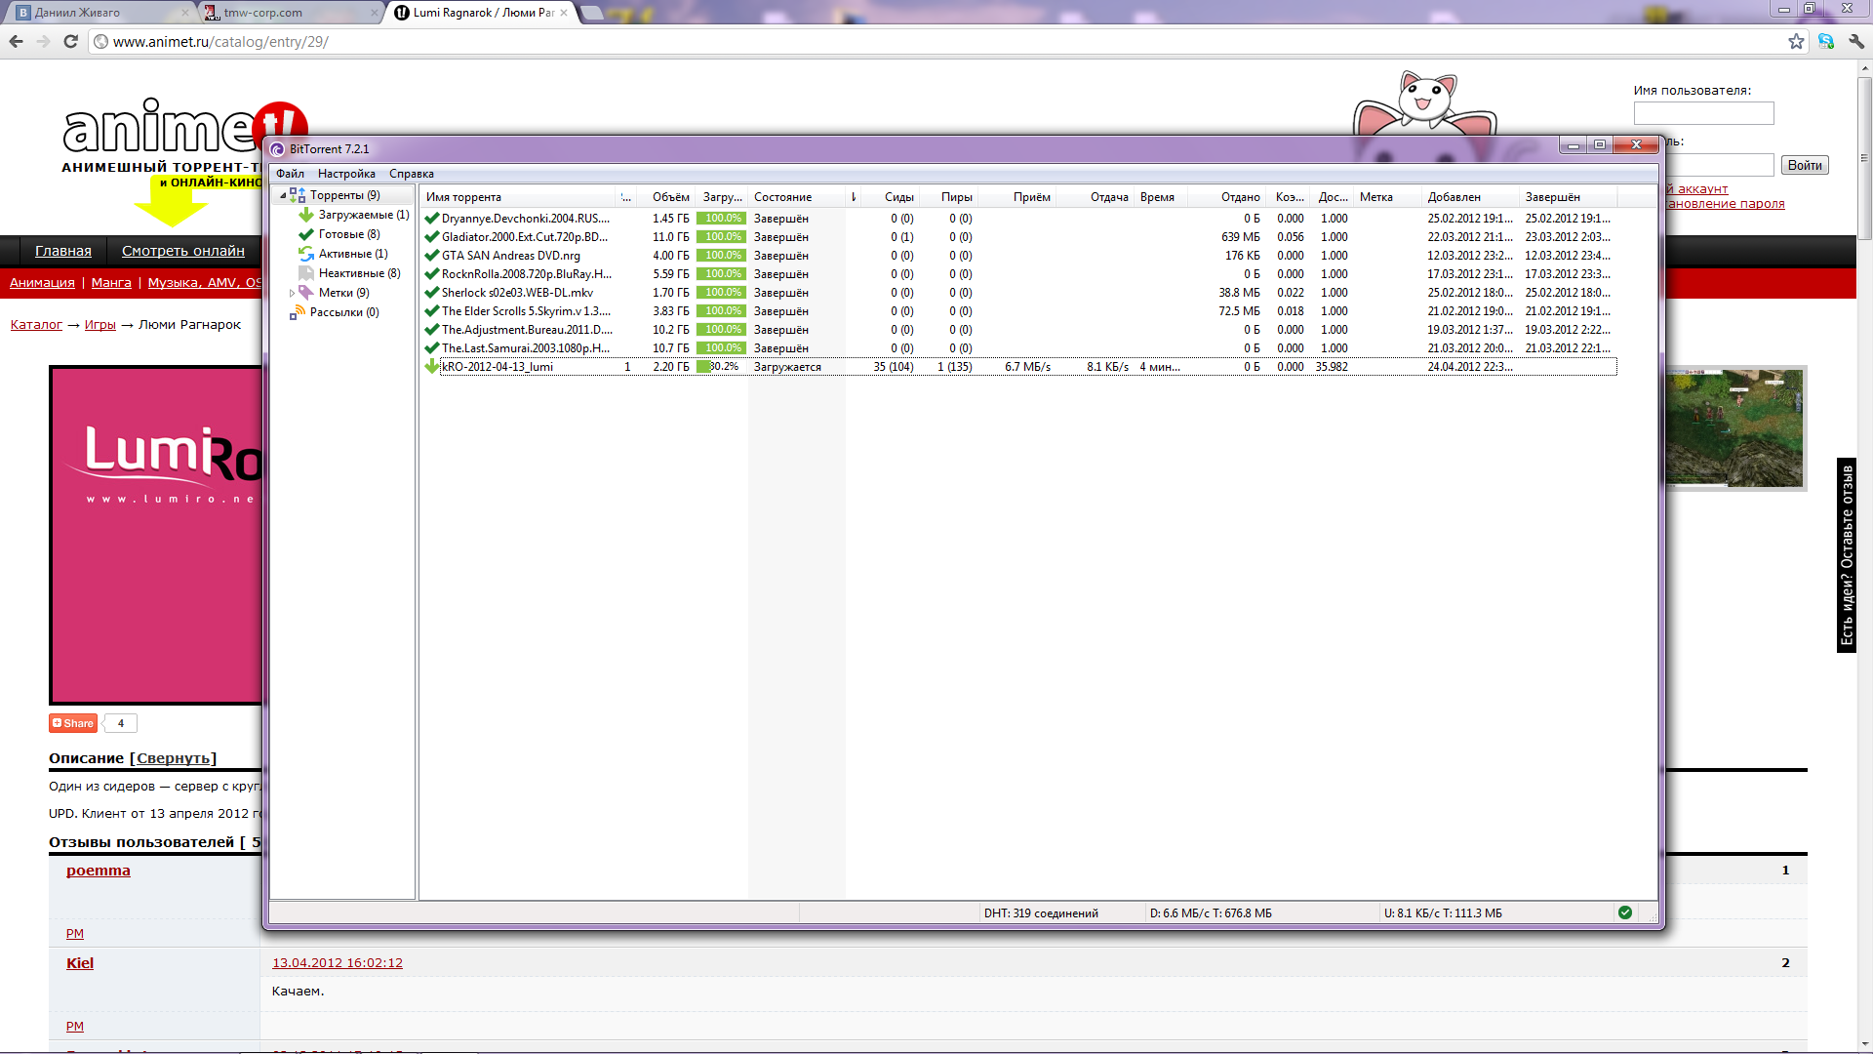Click the Неактивные gray icon in sidebar
This screenshot has width=1873, height=1054.
(x=306, y=273)
